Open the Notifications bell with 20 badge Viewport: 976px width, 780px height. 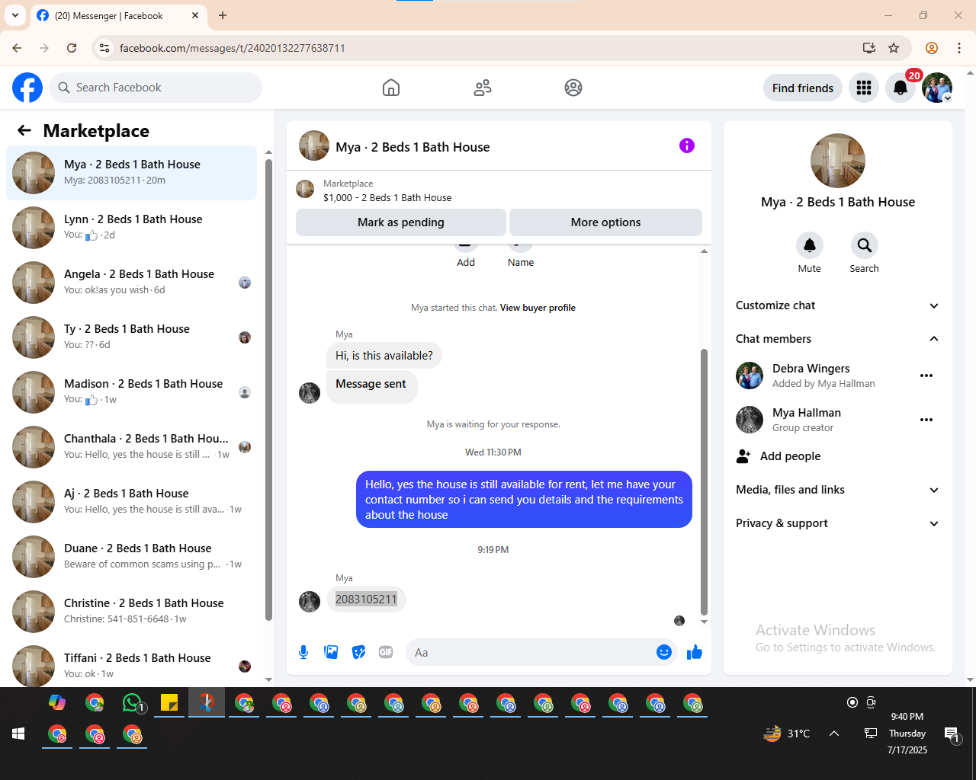(x=901, y=88)
